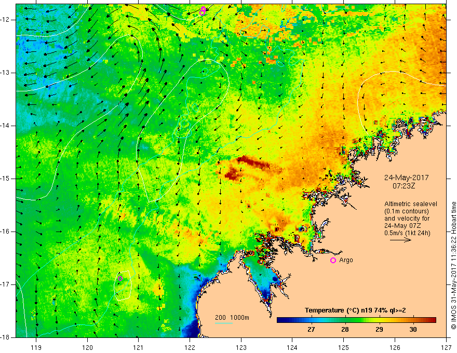The width and height of the screenshot is (457, 353).
Task: Click the latitude axis label '-12'
Action: pyautogui.click(x=6, y=20)
